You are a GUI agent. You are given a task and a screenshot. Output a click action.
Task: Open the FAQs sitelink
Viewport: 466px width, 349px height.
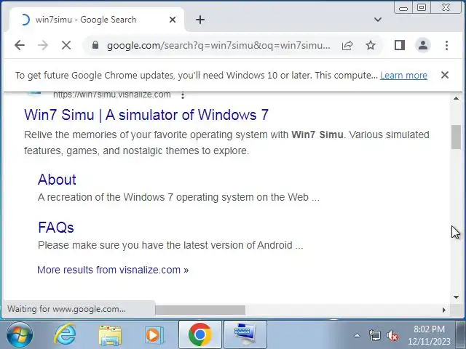coord(56,228)
